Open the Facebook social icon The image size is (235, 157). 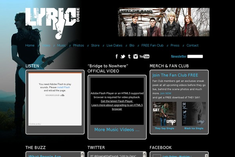(x=117, y=57)
